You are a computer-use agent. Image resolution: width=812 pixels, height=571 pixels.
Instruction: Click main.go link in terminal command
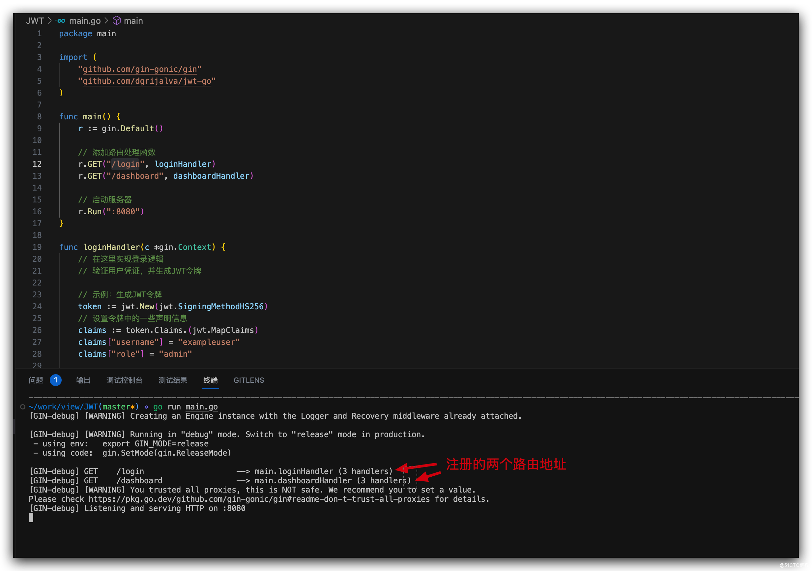tap(202, 407)
